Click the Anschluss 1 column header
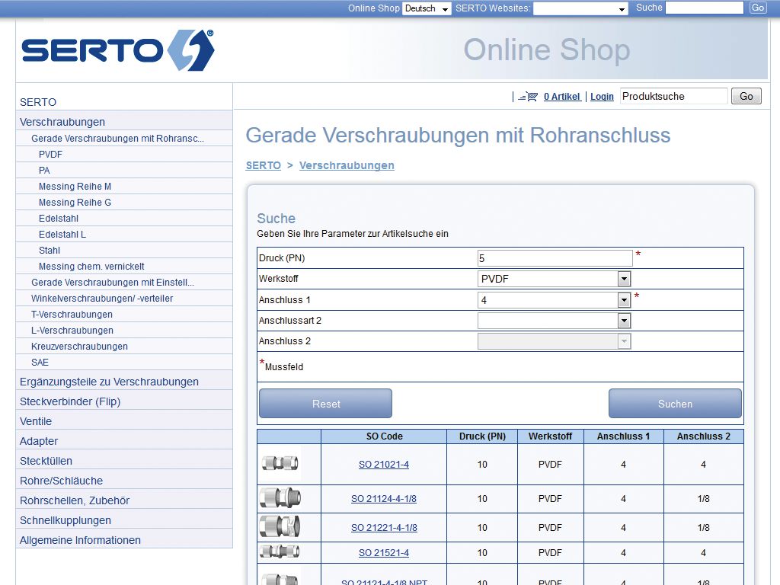The image size is (780, 585). (623, 436)
